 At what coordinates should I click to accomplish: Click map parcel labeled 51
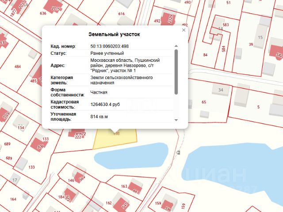pyautogui.click(x=229, y=3)
